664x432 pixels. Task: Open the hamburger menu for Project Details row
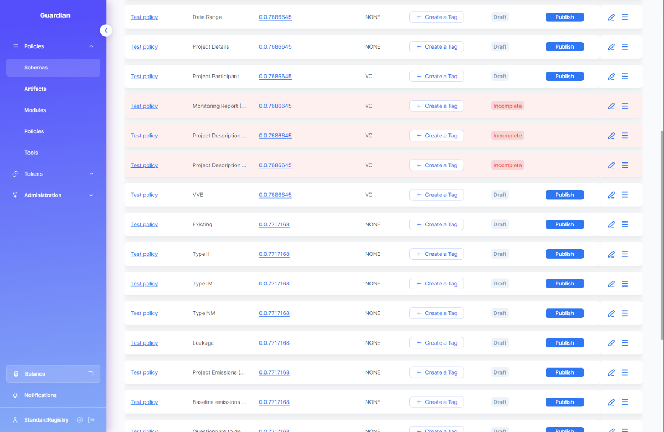click(x=625, y=47)
